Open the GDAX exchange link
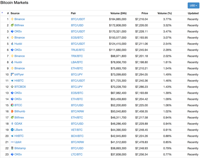This screenshot has width=203, height=158. (19, 124)
